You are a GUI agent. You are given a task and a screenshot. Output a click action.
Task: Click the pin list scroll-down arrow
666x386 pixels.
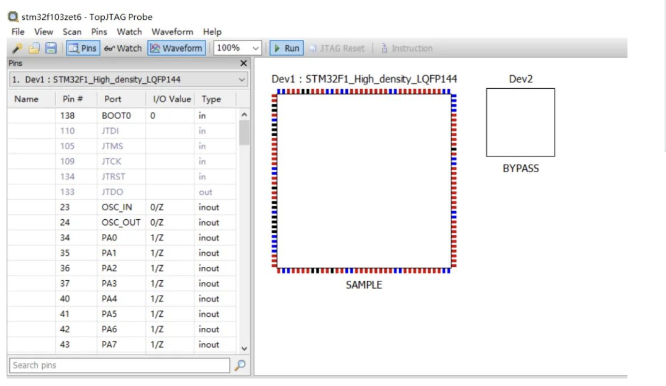point(244,348)
